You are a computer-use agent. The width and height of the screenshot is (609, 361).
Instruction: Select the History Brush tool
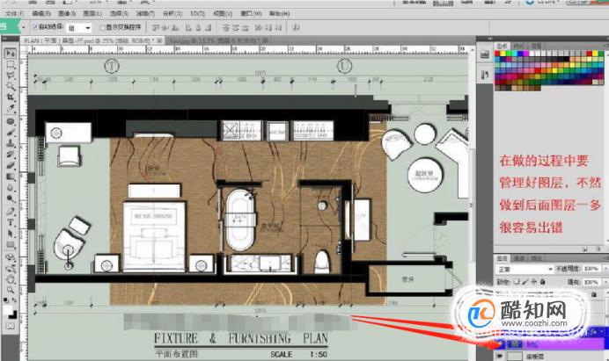click(x=10, y=155)
